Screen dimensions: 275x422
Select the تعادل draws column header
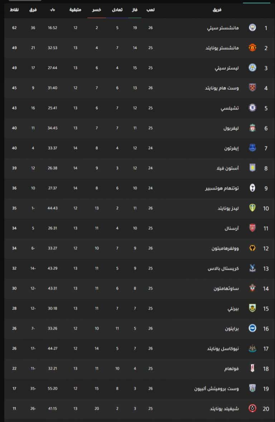click(117, 10)
